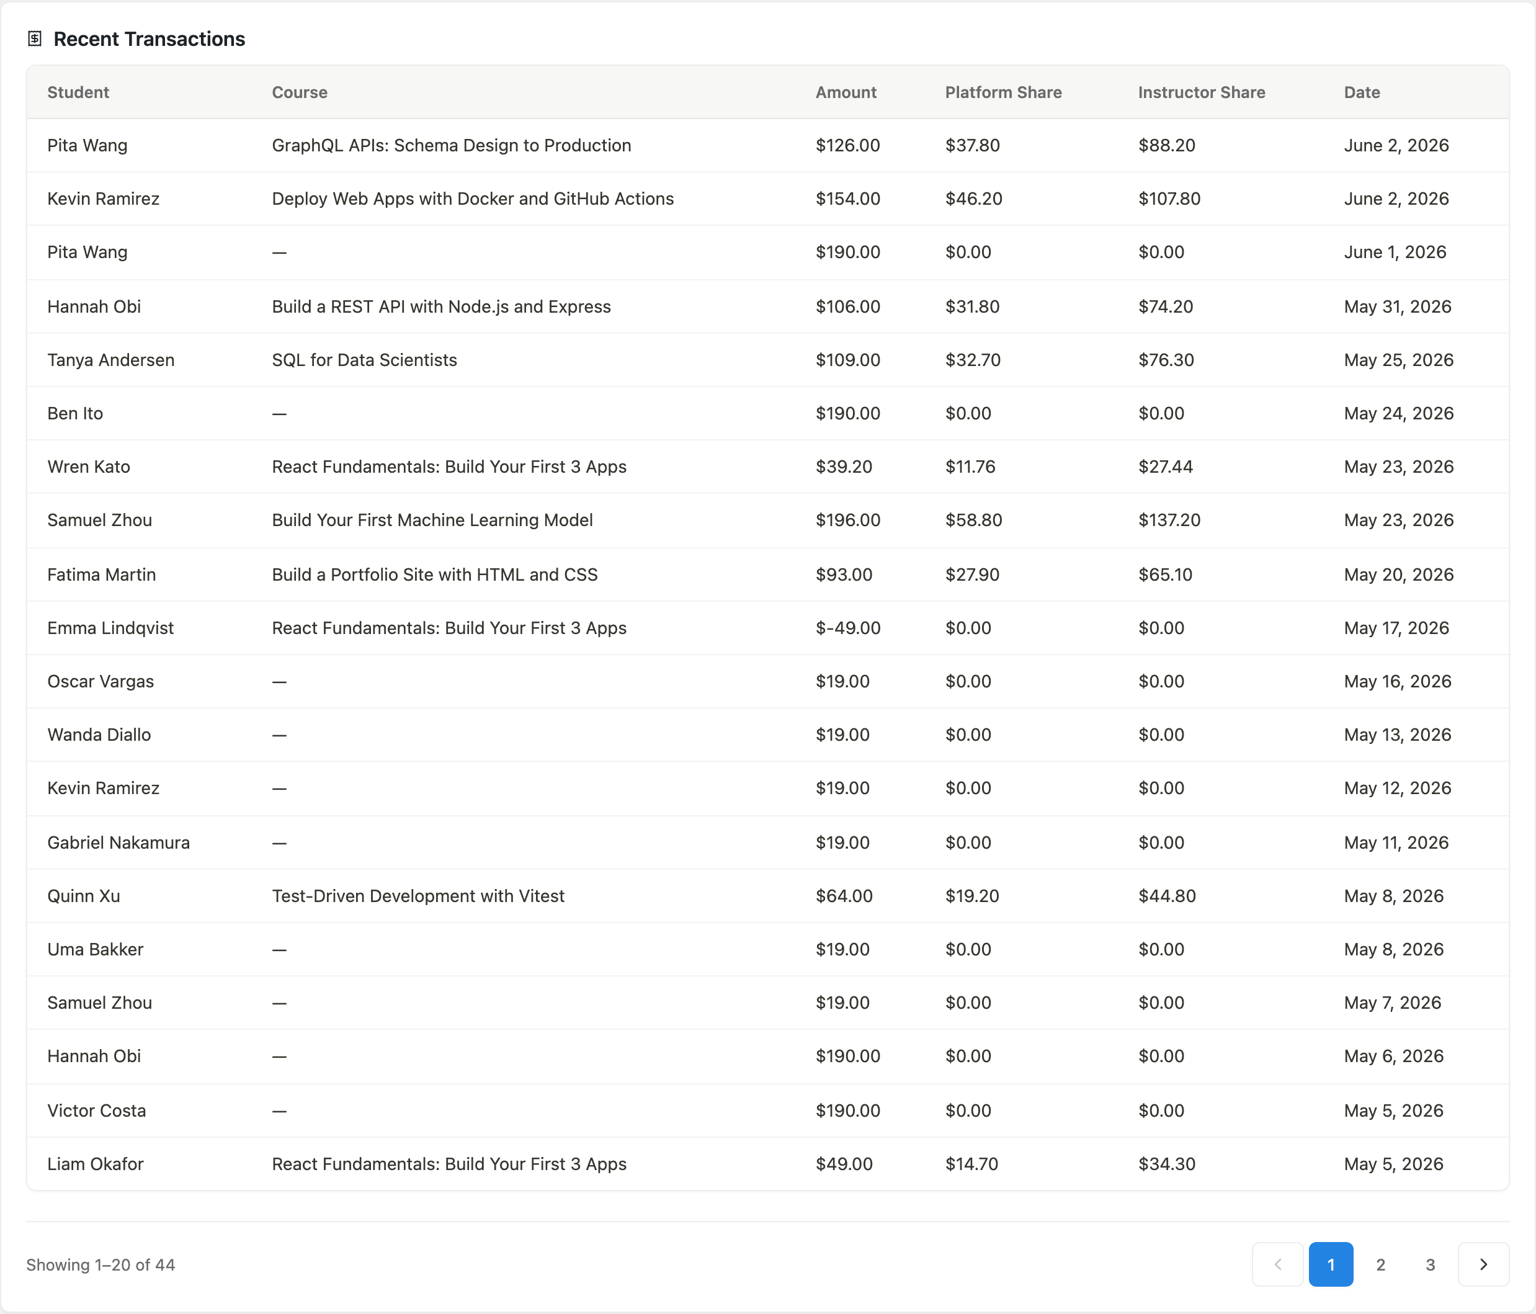Click platform share $11.76
The image size is (1536, 1314).
(x=970, y=467)
